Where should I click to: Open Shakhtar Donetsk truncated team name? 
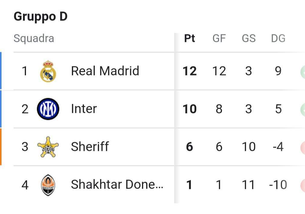[117, 184]
